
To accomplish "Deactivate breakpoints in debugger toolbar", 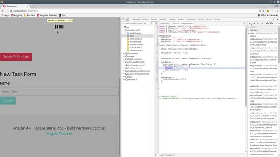I will pyautogui.click(x=267, y=24).
